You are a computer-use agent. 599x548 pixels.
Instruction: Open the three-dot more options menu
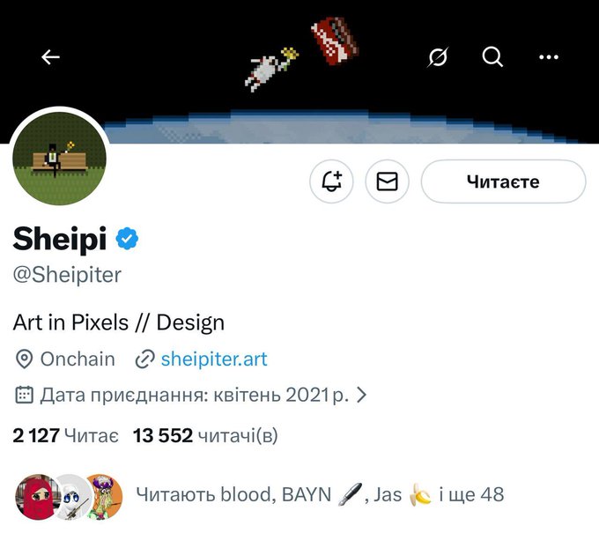[x=548, y=57]
